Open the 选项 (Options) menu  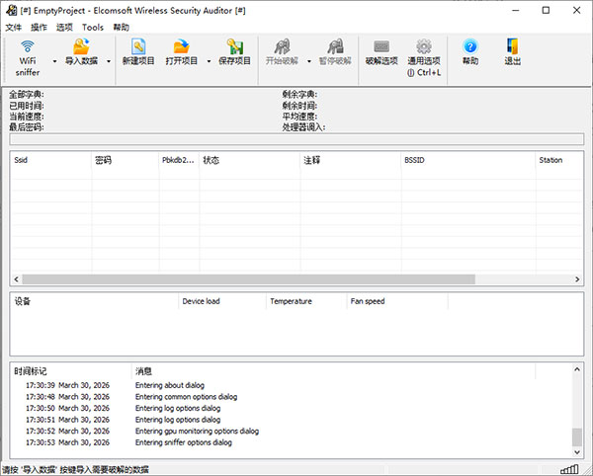click(65, 28)
